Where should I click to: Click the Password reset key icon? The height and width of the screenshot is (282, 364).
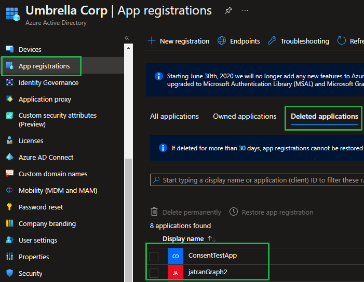coord(9,206)
